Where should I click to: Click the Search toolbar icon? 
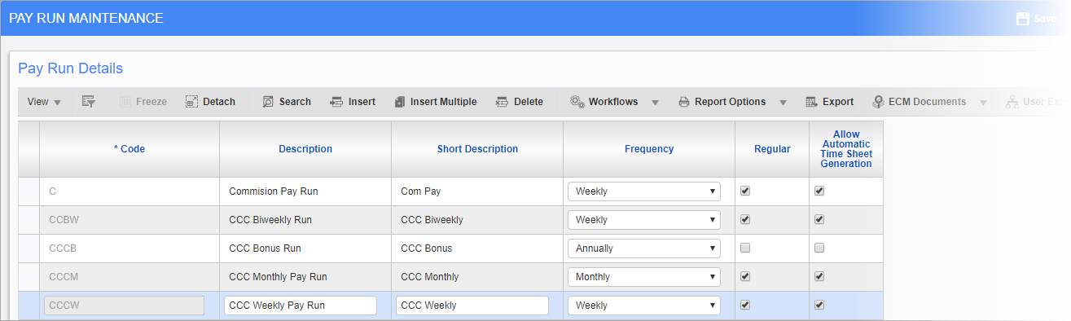point(268,102)
